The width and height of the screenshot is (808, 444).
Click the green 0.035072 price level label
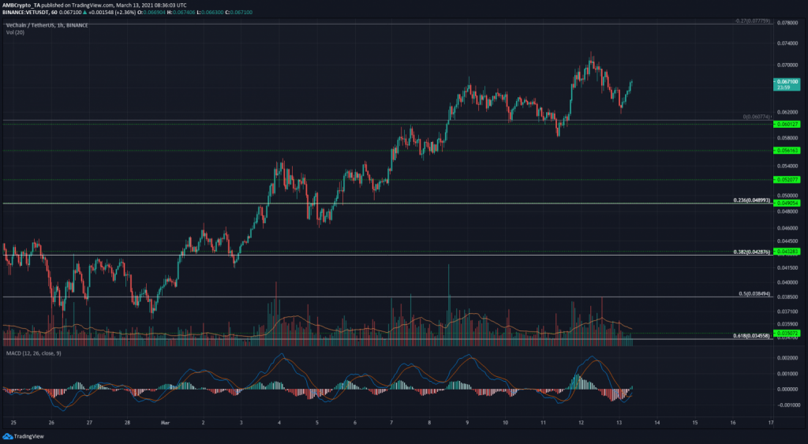click(x=787, y=334)
